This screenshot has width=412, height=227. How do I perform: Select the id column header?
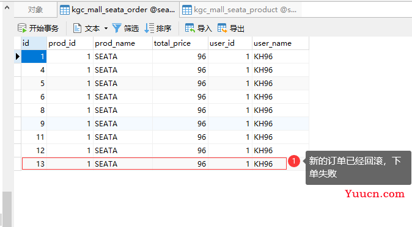click(34, 43)
